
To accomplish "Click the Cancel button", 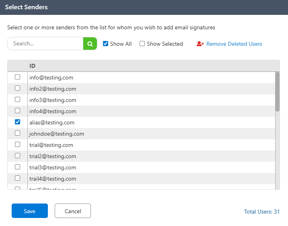I will pyautogui.click(x=73, y=211).
